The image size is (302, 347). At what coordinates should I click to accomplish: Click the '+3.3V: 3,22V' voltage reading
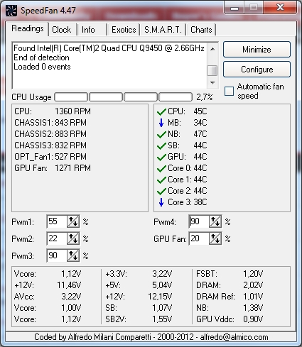(139, 274)
